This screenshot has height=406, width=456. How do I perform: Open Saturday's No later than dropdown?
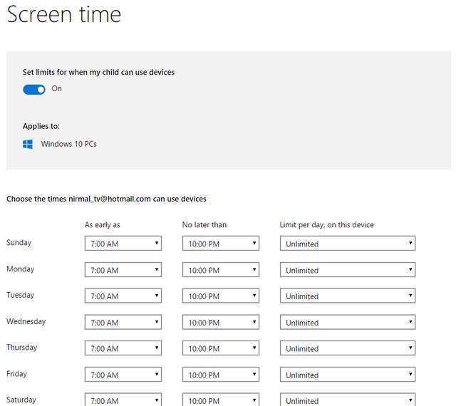click(221, 400)
